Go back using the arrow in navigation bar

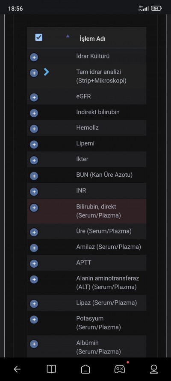click(17, 369)
